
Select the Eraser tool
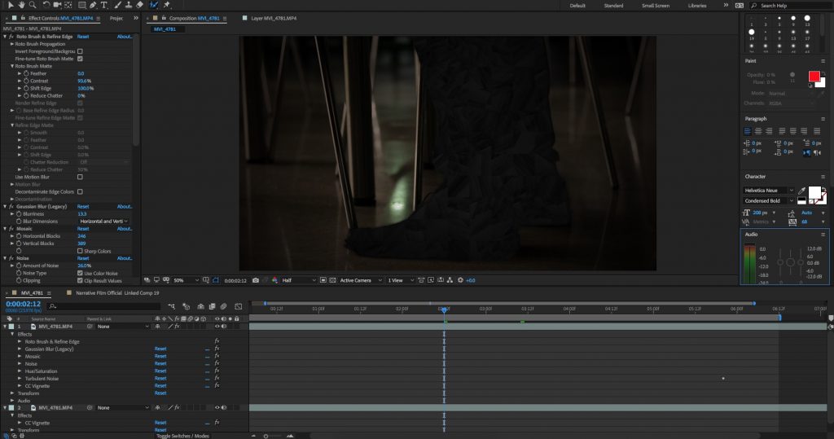coord(139,6)
